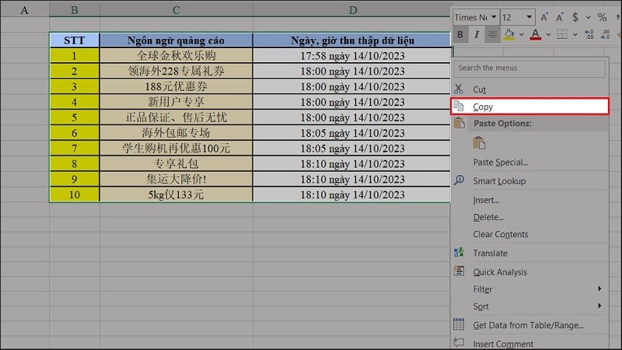
Task: Toggle center alignment in the mini toolbar
Action: coord(492,34)
